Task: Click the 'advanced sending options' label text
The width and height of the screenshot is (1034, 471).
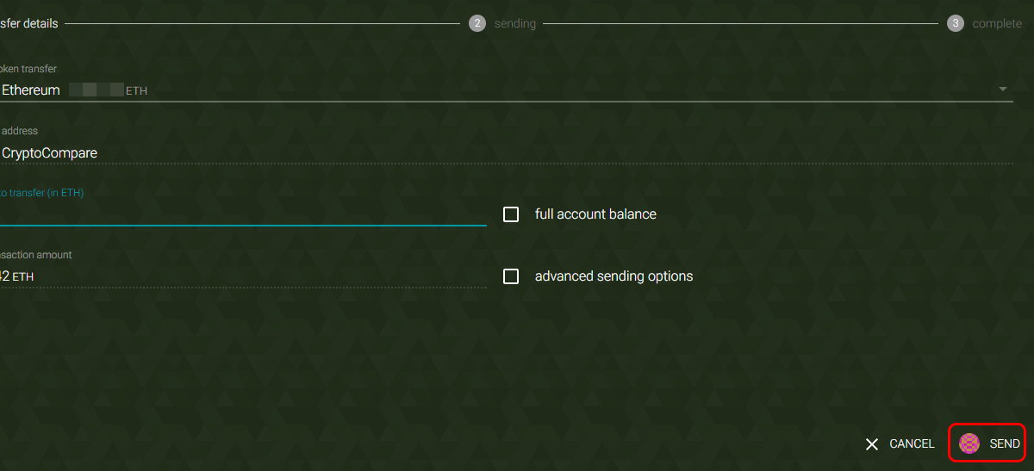Action: click(614, 276)
